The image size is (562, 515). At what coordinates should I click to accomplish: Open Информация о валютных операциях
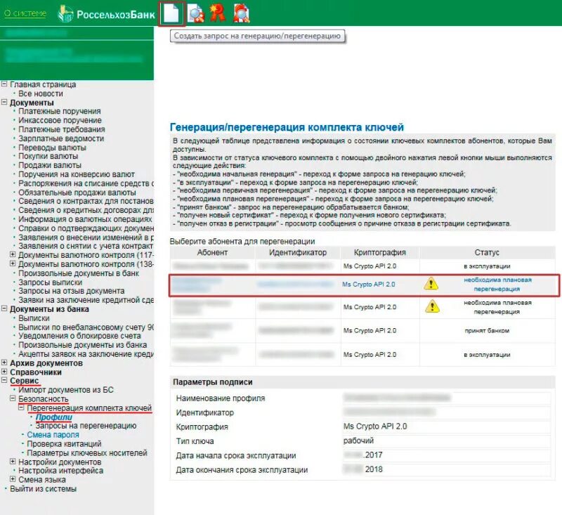85,219
